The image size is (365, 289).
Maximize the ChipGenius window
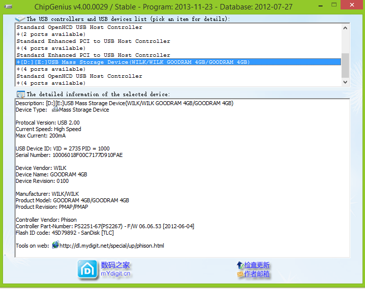point(334,5)
